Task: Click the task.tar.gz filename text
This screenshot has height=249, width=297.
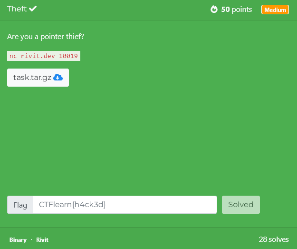Action: (x=32, y=78)
